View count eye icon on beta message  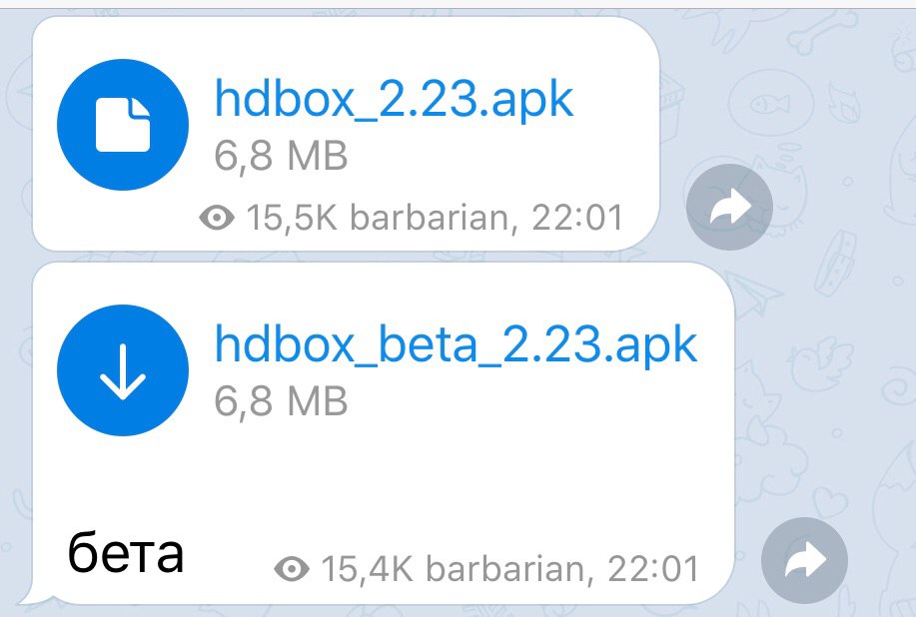(292, 569)
